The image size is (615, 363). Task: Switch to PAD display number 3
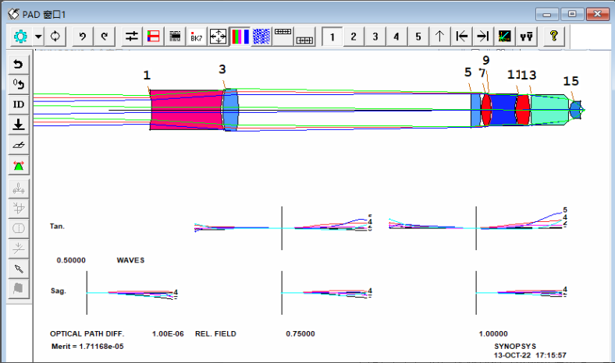pyautogui.click(x=375, y=37)
